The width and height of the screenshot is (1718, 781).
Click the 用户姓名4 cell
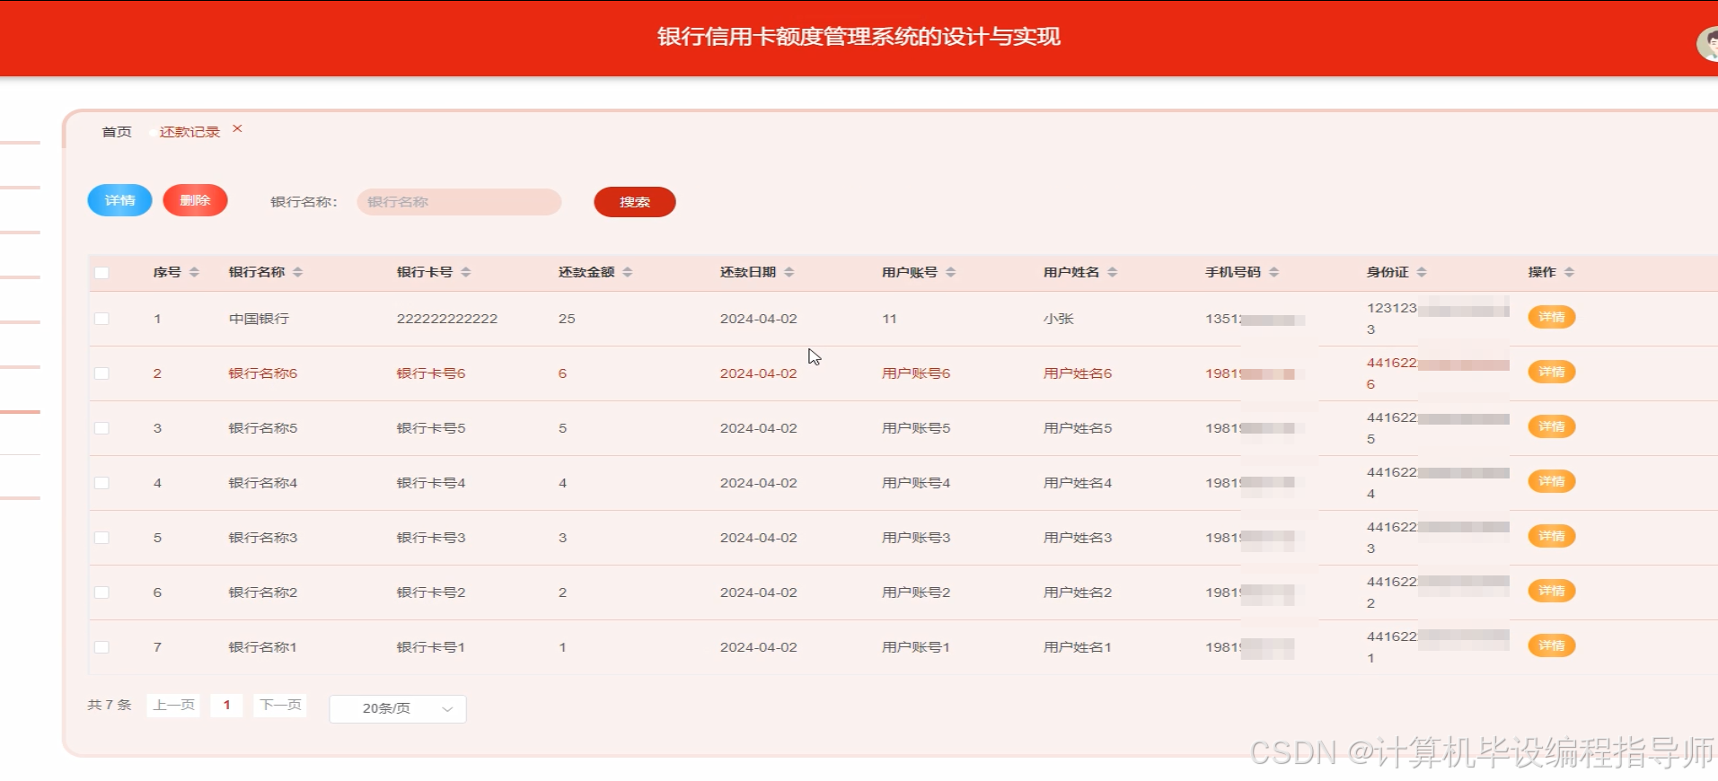tap(1078, 483)
